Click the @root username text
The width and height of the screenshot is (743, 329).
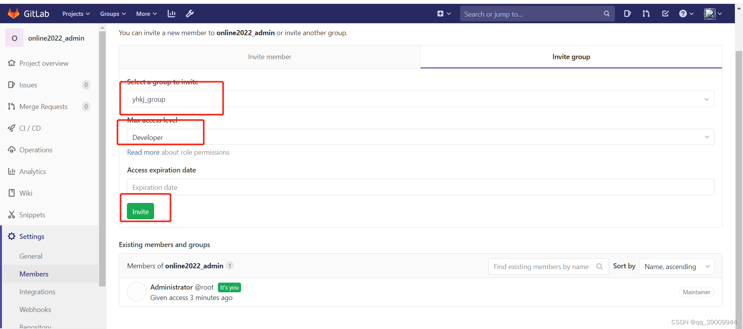pyautogui.click(x=204, y=287)
